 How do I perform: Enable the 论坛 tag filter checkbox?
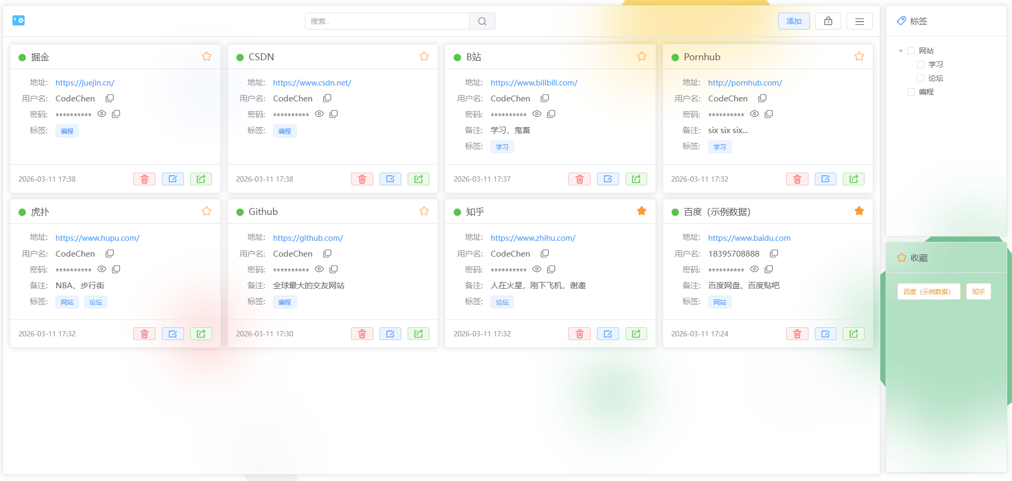coord(921,78)
